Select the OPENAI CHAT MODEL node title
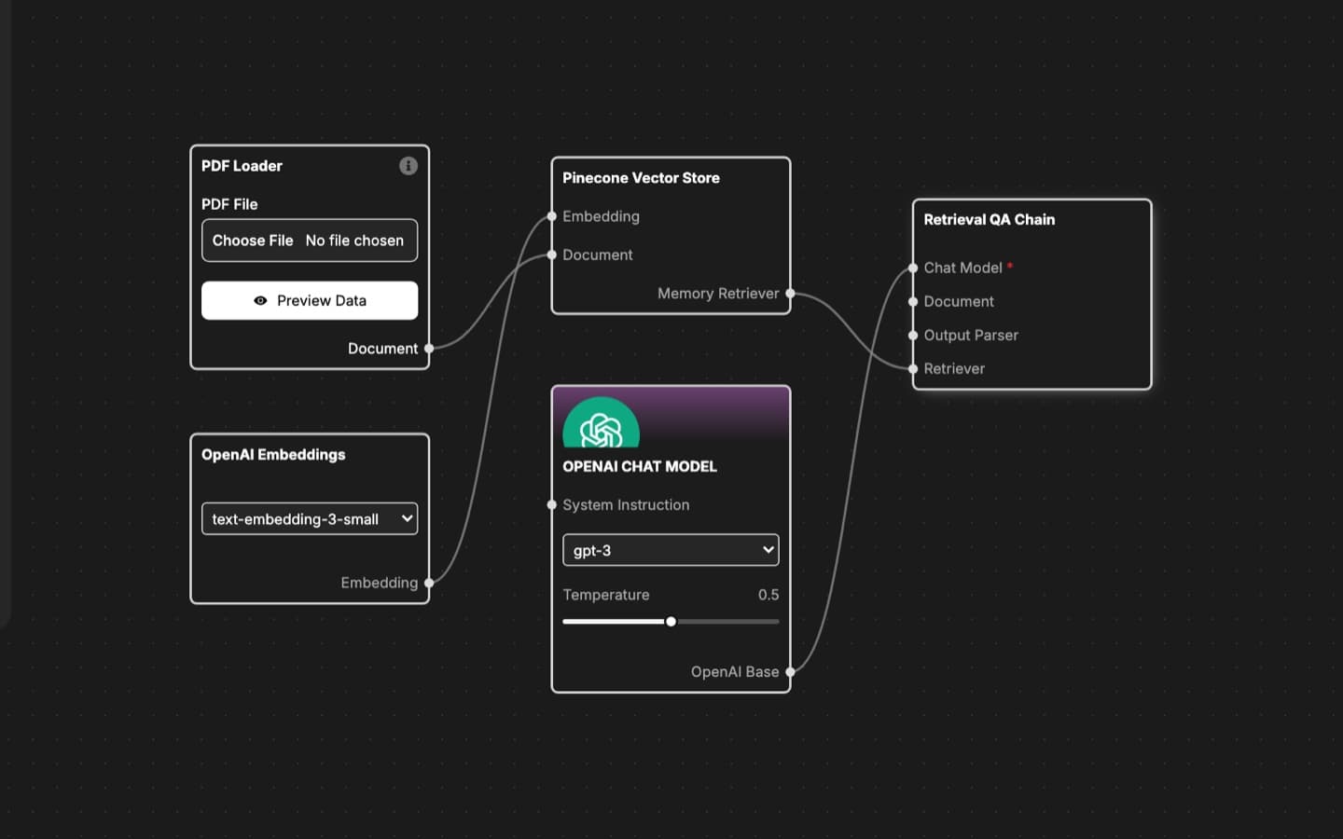 (640, 467)
